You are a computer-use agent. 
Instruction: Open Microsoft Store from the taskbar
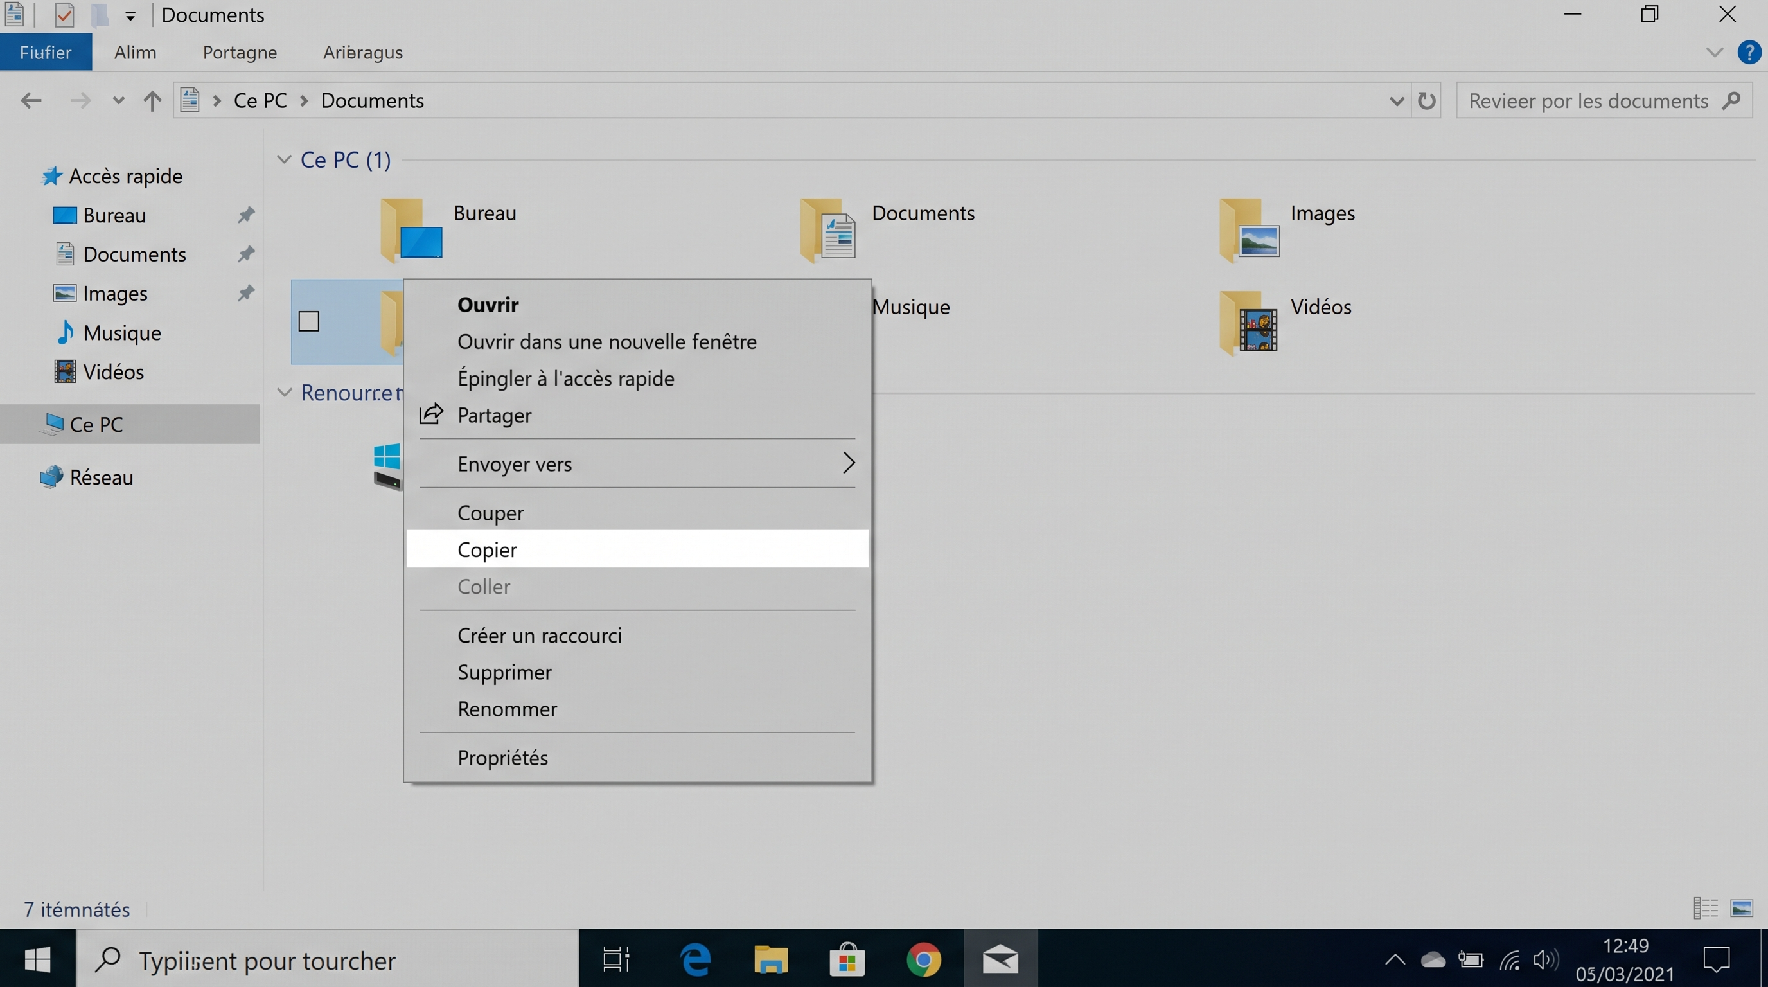pos(847,959)
